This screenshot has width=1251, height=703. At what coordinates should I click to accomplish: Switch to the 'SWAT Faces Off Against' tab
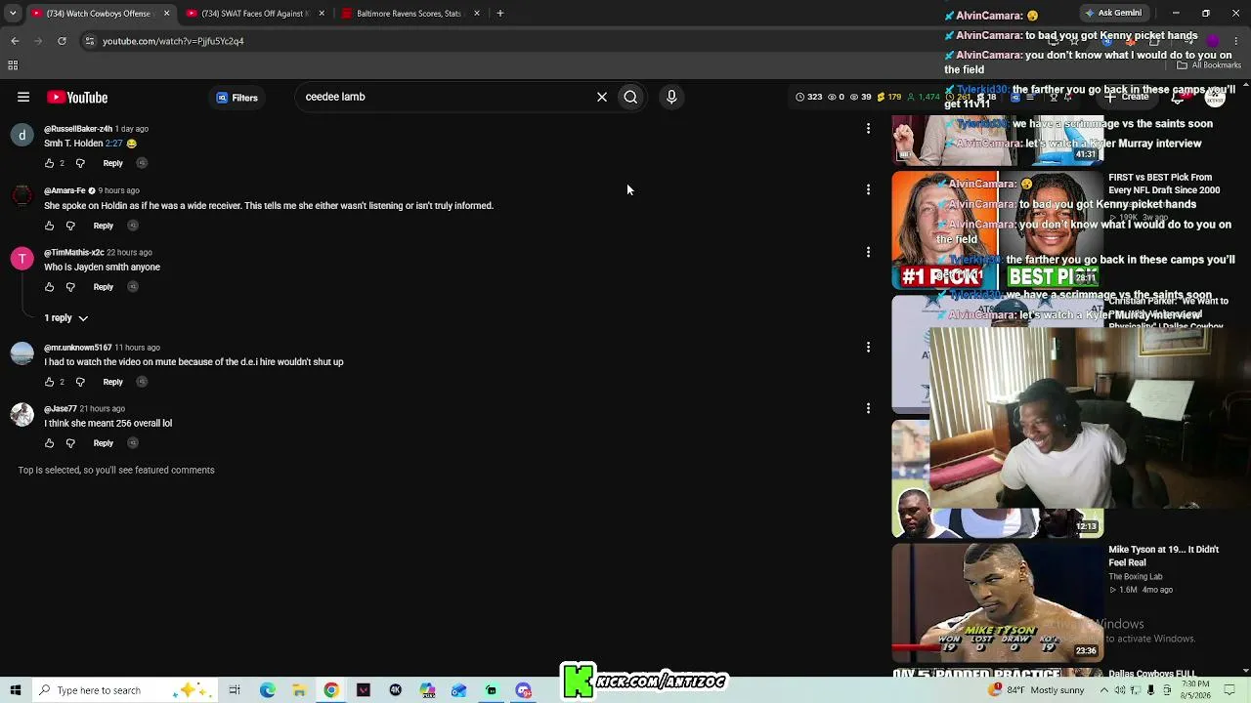coord(254,14)
